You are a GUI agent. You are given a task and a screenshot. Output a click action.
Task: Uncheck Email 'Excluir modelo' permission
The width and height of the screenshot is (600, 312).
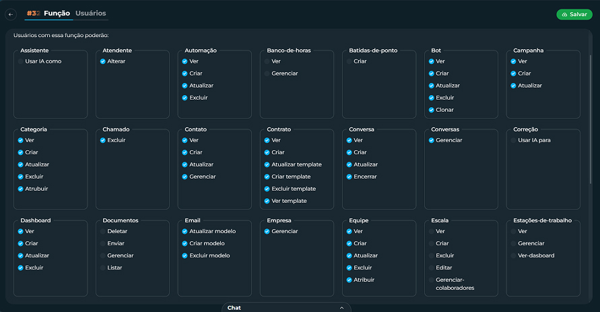click(x=185, y=255)
